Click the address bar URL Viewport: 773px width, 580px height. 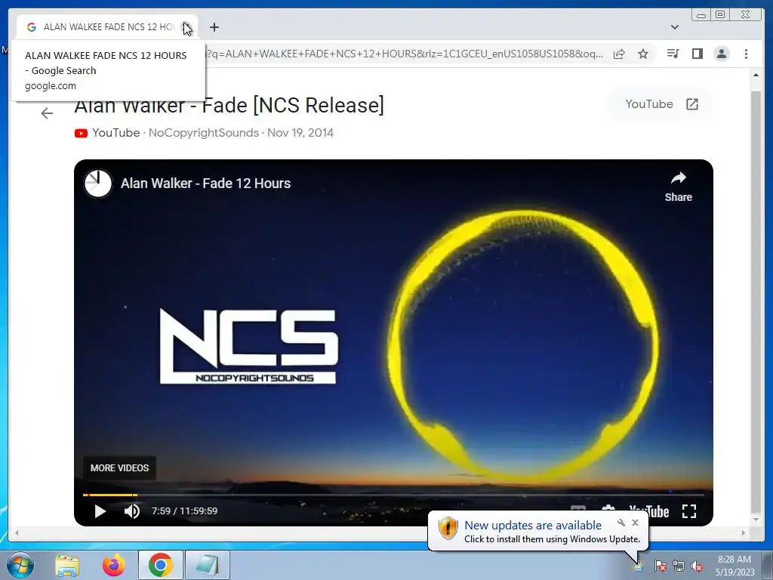(x=405, y=54)
